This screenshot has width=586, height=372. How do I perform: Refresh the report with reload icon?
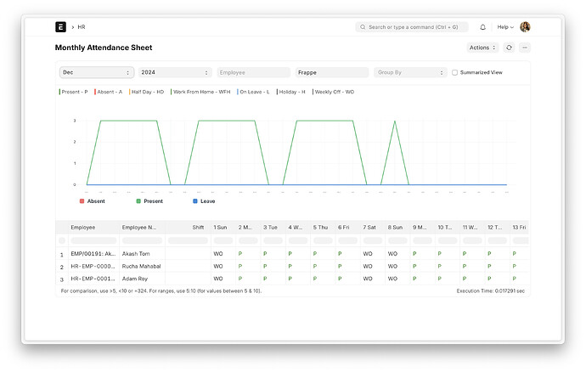(509, 48)
